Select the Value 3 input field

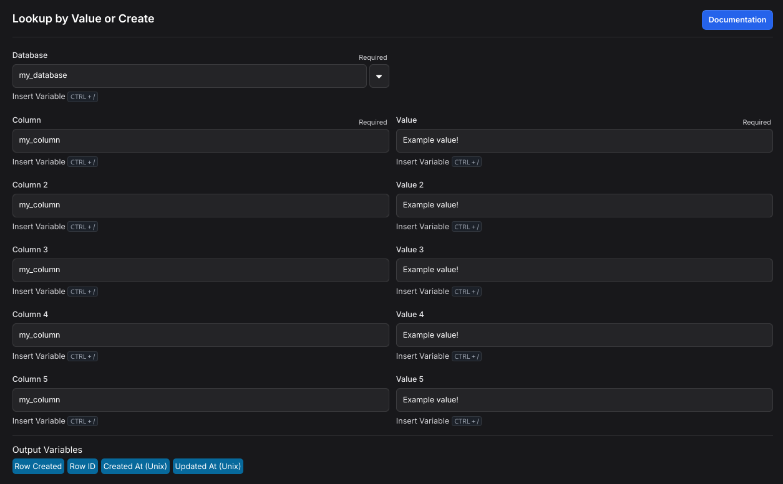click(x=585, y=270)
